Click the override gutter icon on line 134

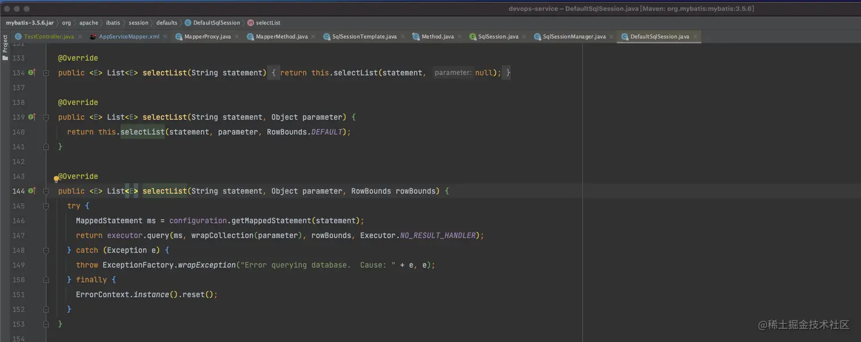32,72
